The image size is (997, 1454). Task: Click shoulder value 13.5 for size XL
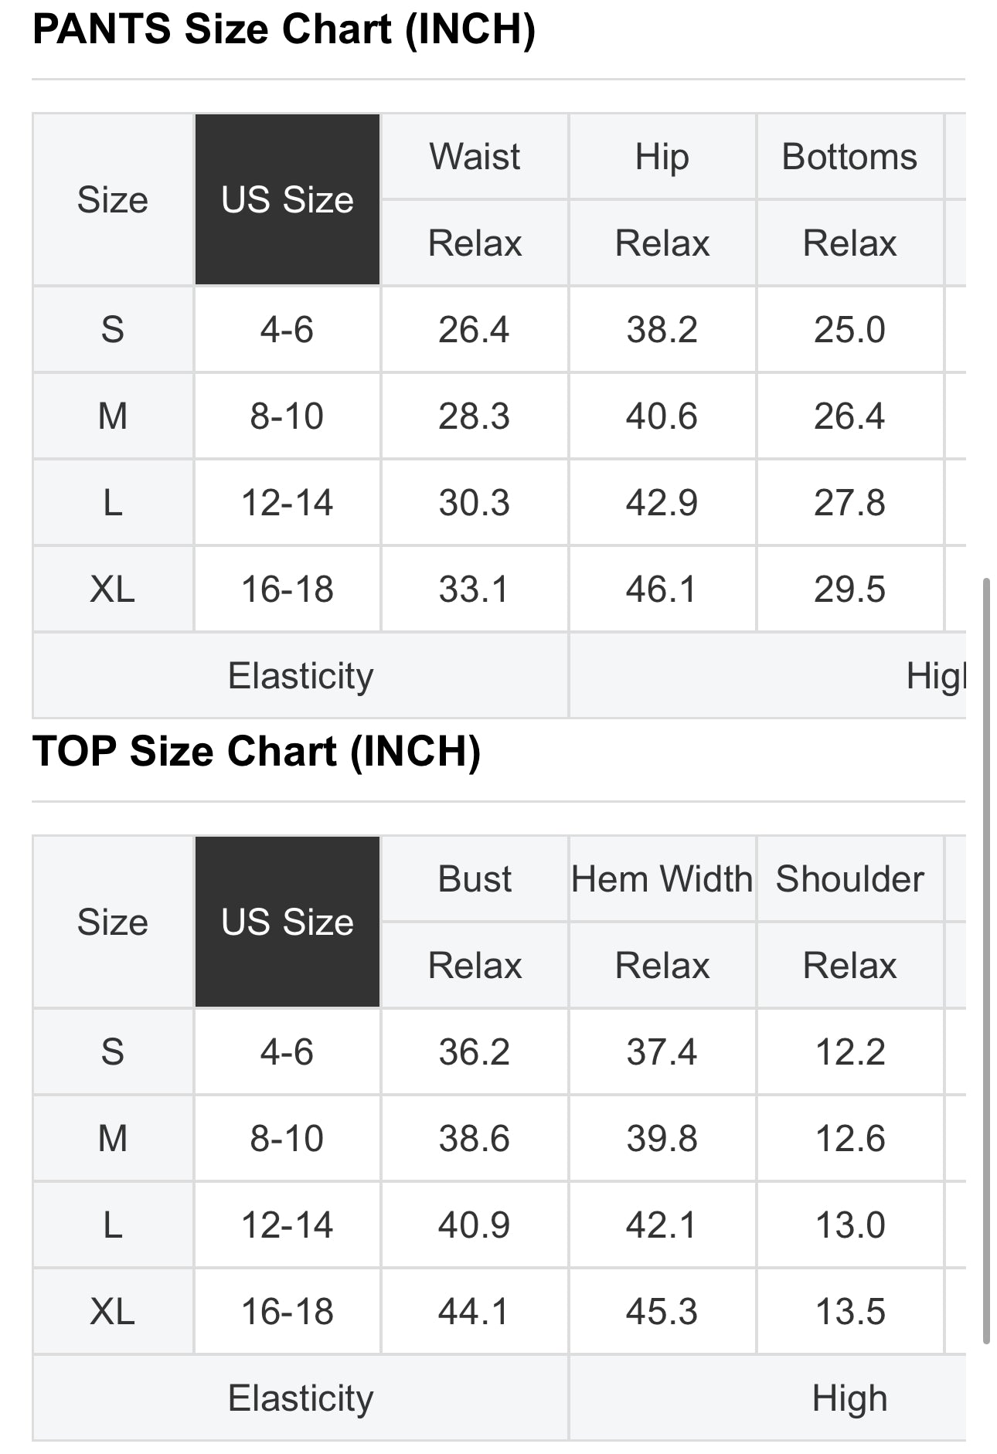pos(849,1311)
